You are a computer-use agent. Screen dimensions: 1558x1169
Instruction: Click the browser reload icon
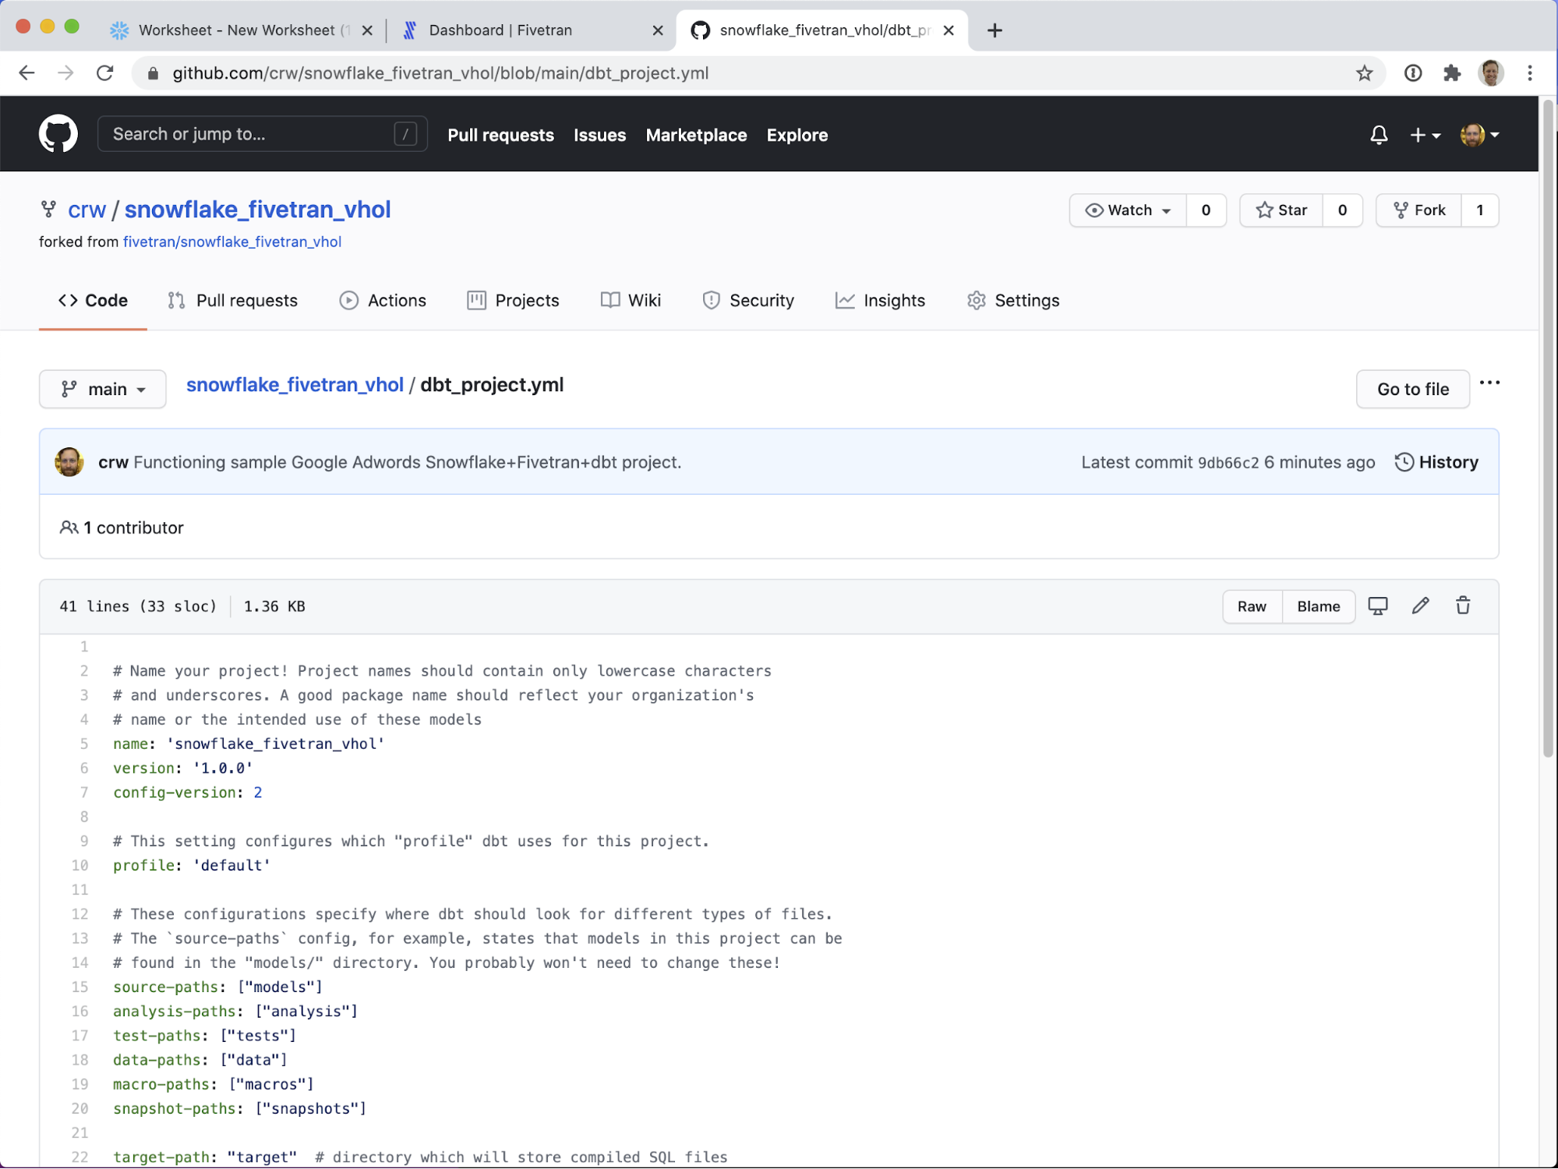105,72
